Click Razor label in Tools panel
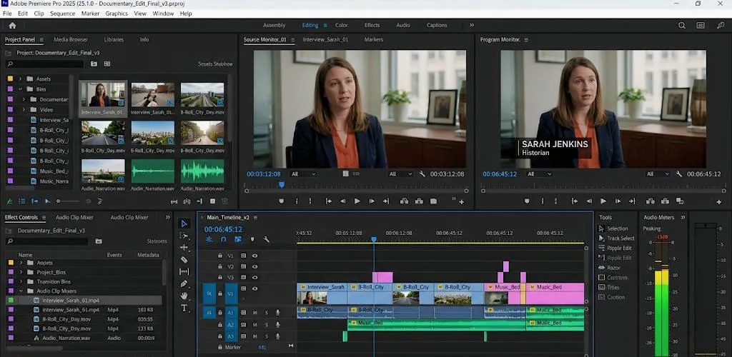The height and width of the screenshot is (357, 732). click(x=613, y=268)
